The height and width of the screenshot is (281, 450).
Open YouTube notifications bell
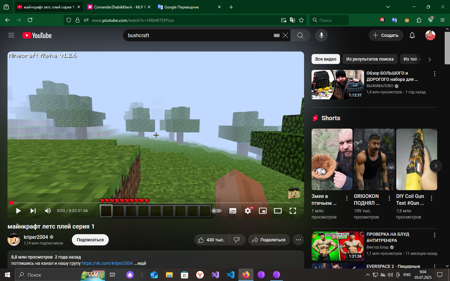tap(412, 35)
